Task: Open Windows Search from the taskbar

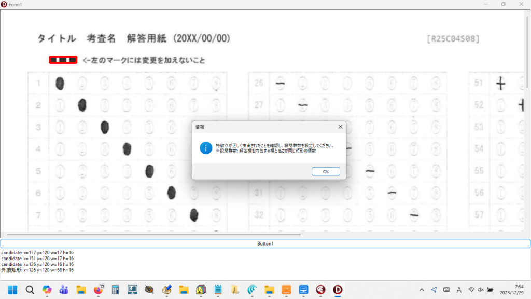Action: (x=30, y=289)
